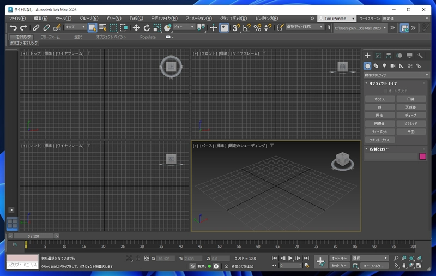Click the object name input field

coord(391,157)
